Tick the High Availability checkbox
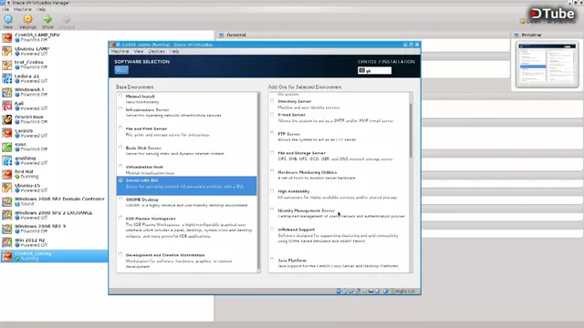 point(272,190)
